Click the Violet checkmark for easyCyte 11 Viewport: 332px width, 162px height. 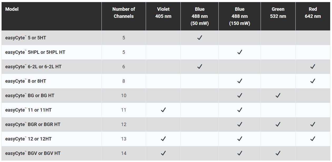(163, 110)
